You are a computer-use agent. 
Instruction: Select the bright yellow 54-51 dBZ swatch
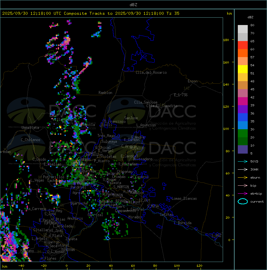point(243,69)
